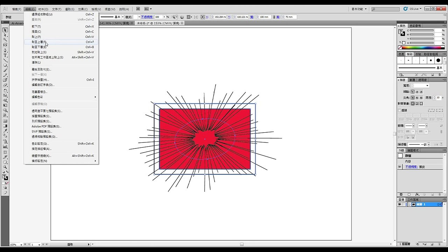Select the Paintbrush tool
The width and height of the screenshot is (448, 252).
[5, 70]
